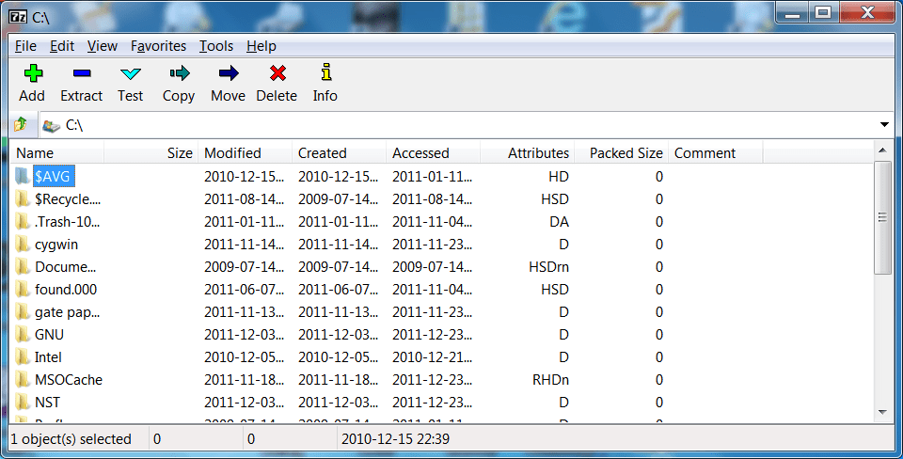Maximize the 7-Zip window

tap(824, 12)
